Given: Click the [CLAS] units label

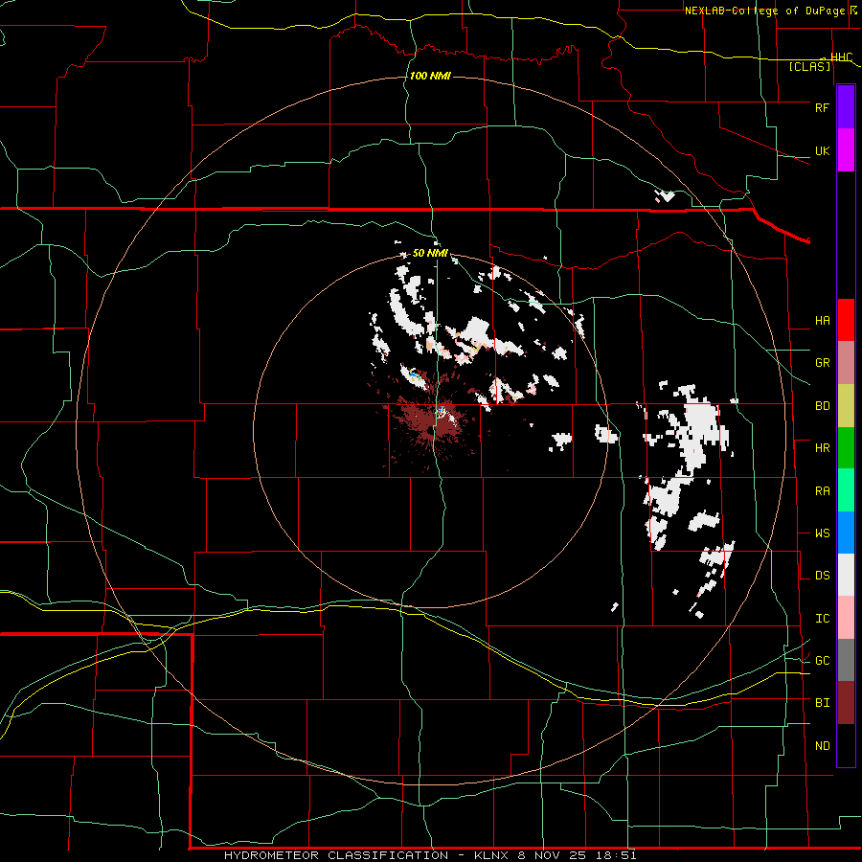Looking at the screenshot, I should [x=809, y=67].
